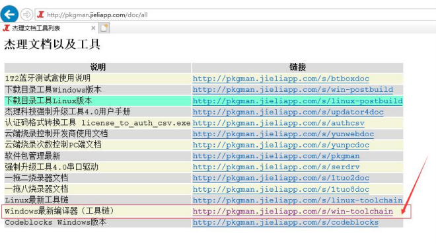Click the 强制升级工具4.0串口驱动 cell
This screenshot has height=244, width=436.
[x=98, y=167]
